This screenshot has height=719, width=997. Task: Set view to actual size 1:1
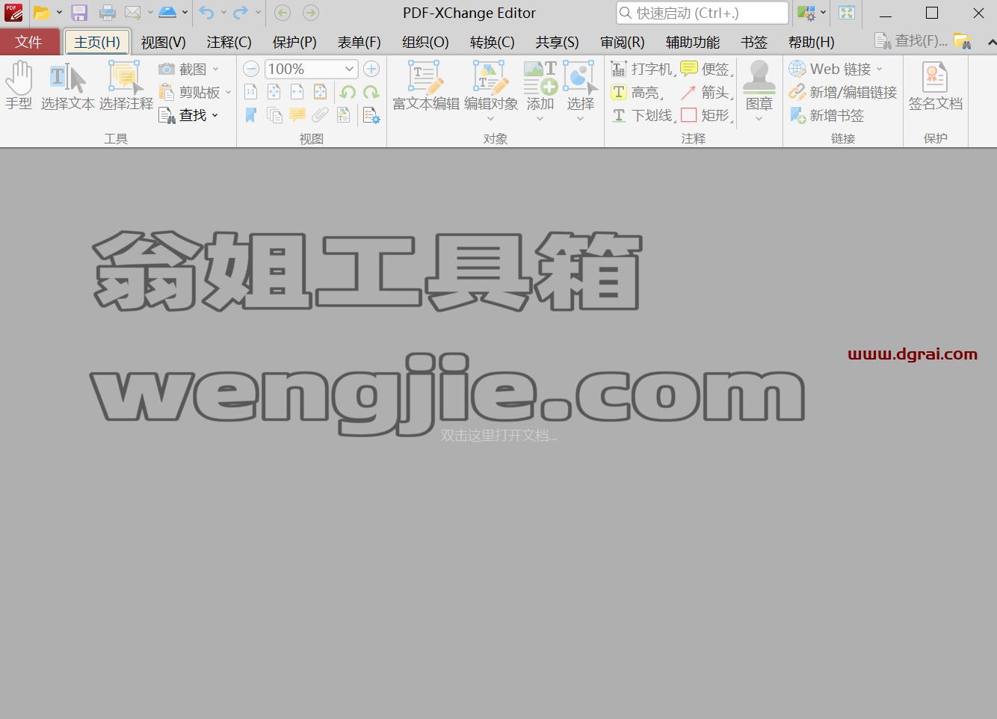[x=251, y=92]
